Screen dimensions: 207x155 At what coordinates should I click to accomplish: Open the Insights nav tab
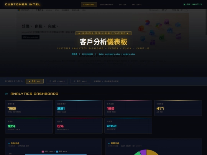[x=136, y=5]
